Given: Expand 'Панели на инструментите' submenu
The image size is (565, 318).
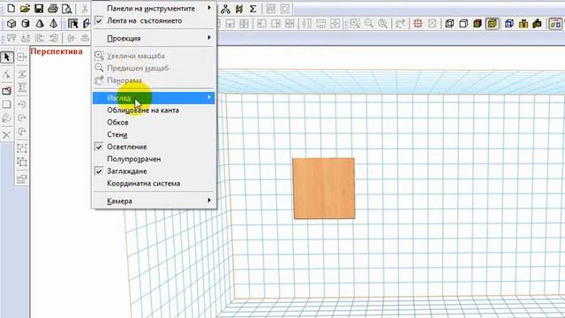Looking at the screenshot, I should coord(154,8).
